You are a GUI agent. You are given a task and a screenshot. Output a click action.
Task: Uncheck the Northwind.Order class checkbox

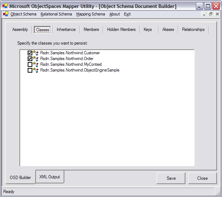pyautogui.click(x=30, y=59)
